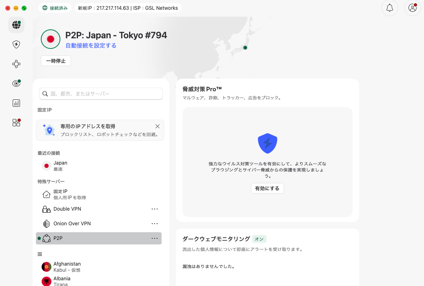Open the user account profile icon
This screenshot has height=286, width=424.
pyautogui.click(x=412, y=8)
